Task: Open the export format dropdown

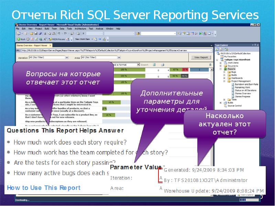Action: click(x=138, y=65)
